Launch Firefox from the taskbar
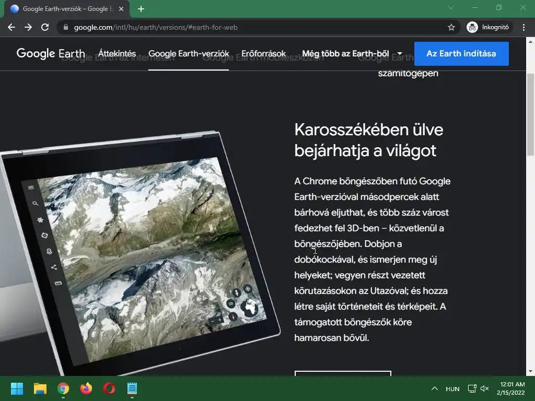The width and height of the screenshot is (535, 401). 86,388
